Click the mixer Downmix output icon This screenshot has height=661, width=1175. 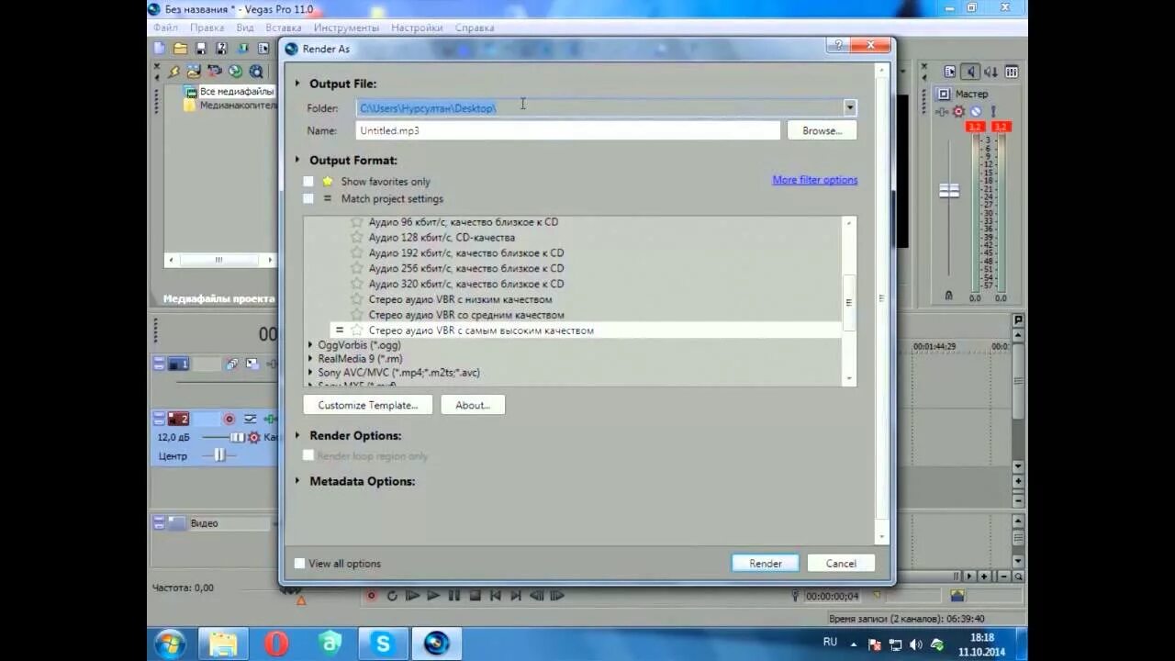991,72
